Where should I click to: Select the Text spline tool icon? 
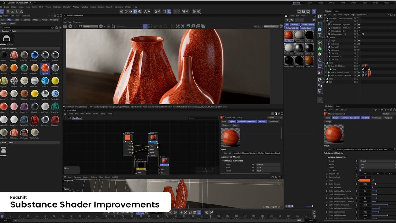point(320,35)
